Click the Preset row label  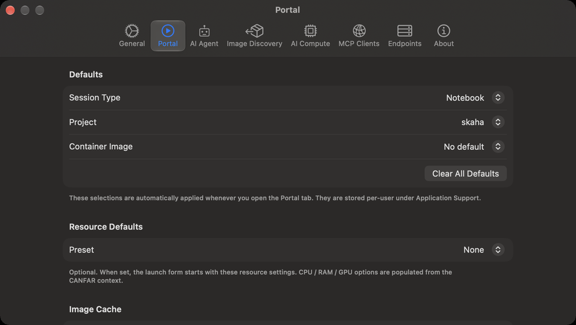82,249
